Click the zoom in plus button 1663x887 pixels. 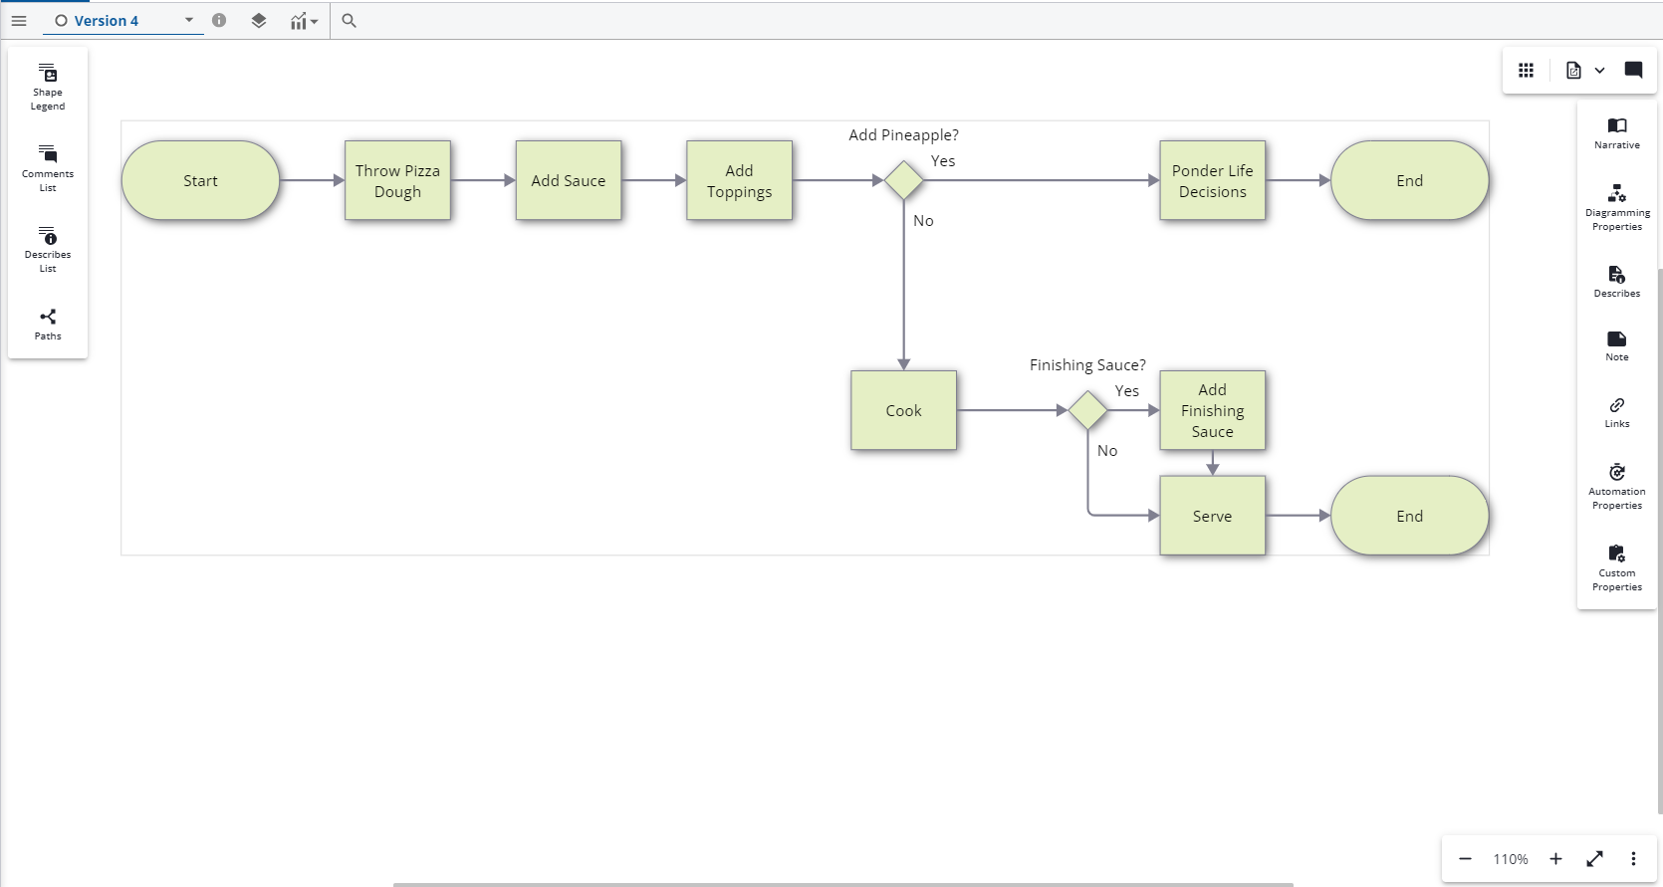[1555, 858]
